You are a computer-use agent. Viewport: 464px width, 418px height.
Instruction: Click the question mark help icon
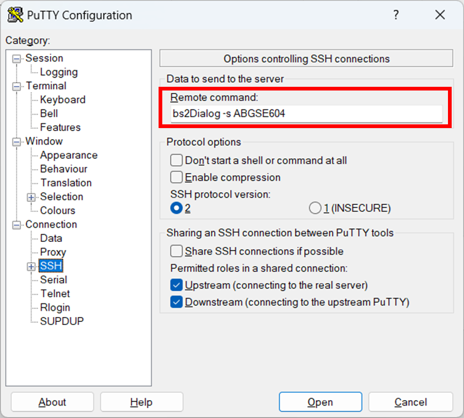(x=396, y=15)
